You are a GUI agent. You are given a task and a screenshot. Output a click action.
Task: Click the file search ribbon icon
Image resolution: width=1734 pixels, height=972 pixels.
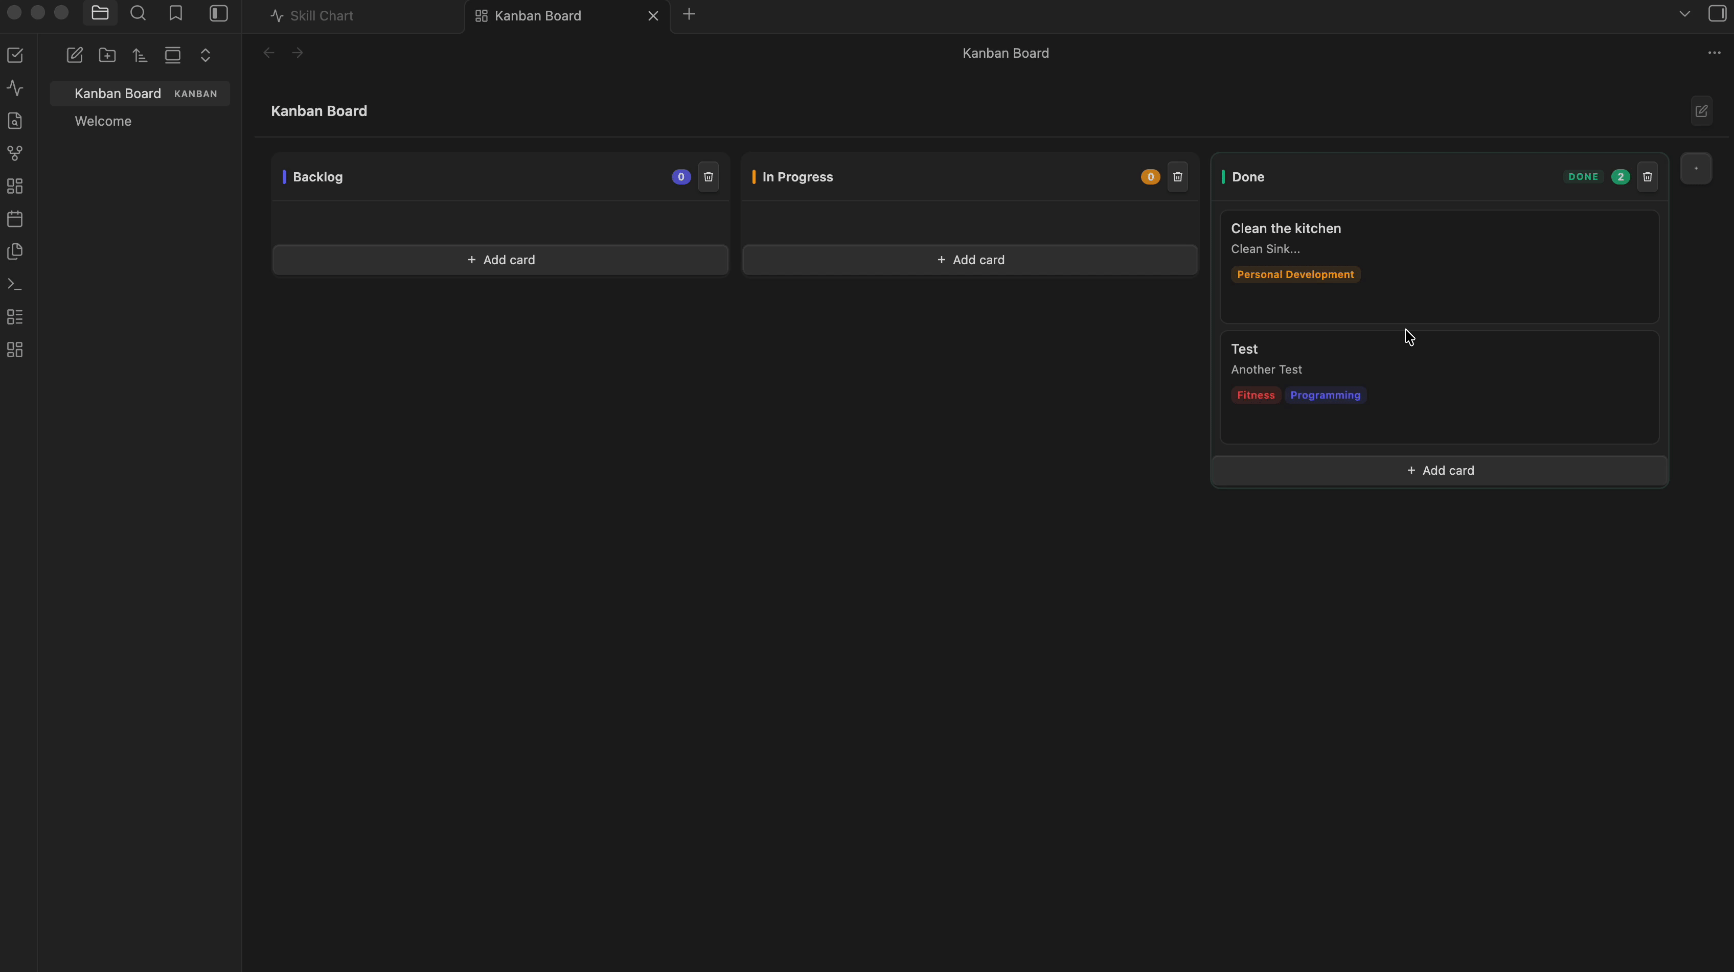coord(15,121)
